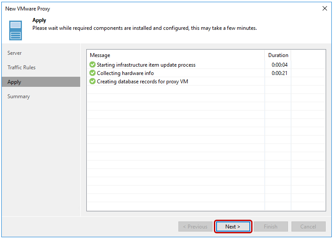The image size is (334, 239).
Task: Select 'Collecting hardware info' row text
Action: click(125, 73)
